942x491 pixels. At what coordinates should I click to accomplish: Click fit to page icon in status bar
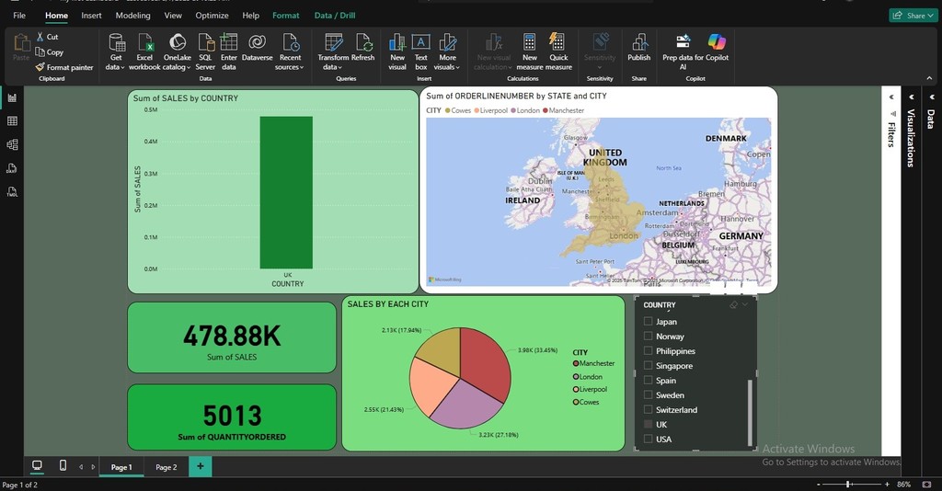[x=926, y=484]
